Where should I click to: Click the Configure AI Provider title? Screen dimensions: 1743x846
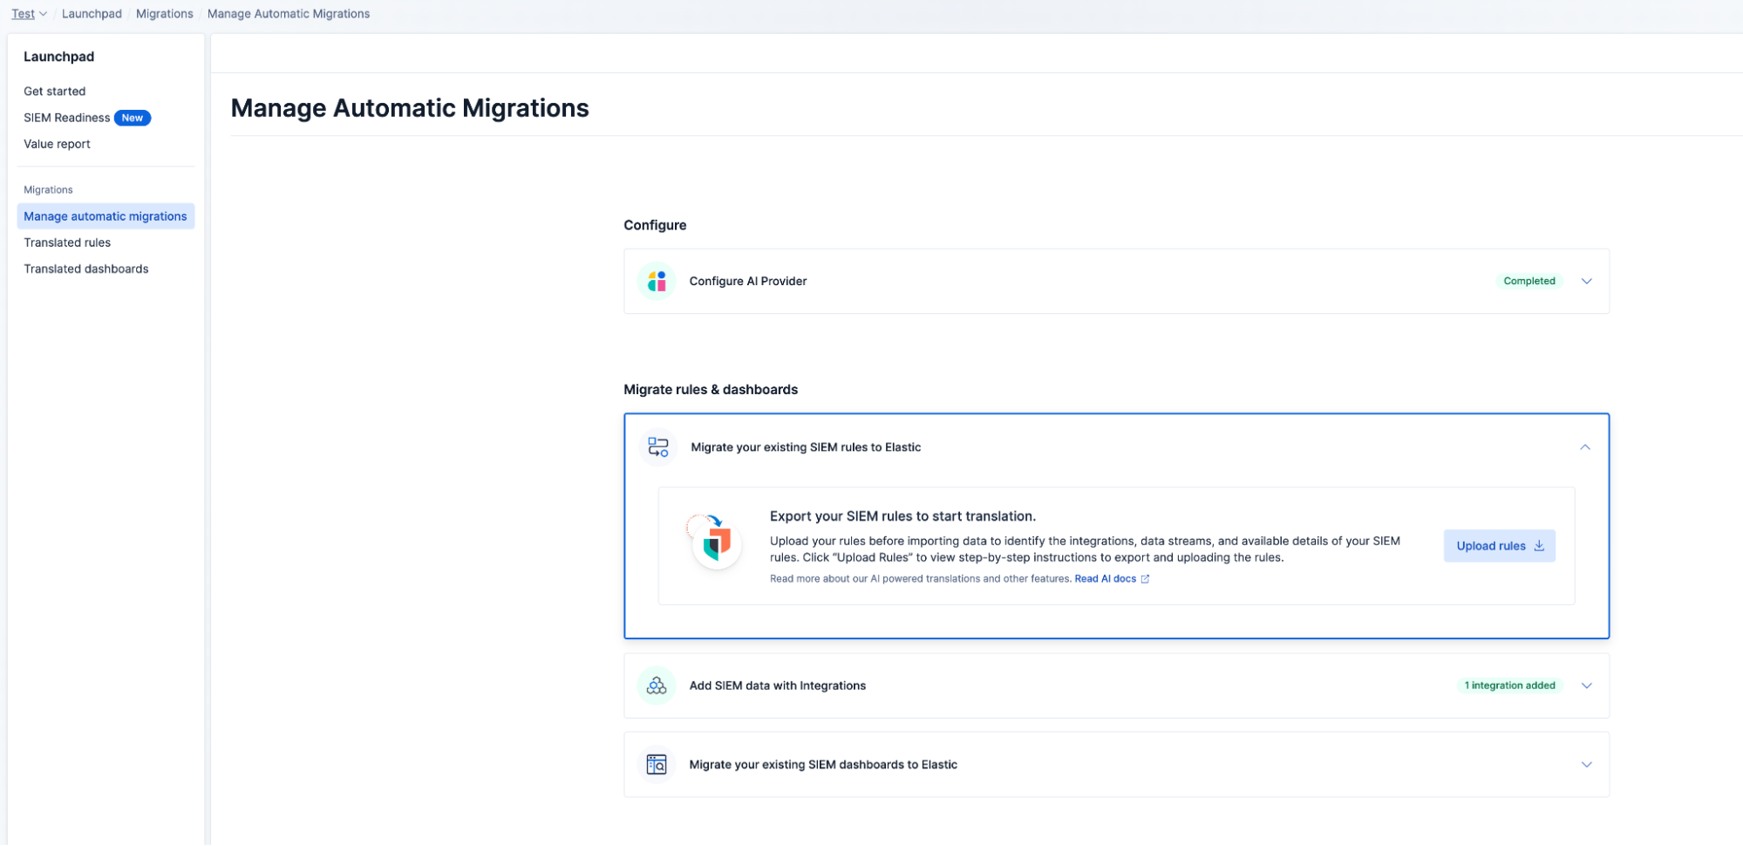(748, 281)
